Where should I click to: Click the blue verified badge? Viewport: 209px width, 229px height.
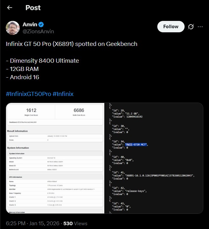pyautogui.click(x=41, y=25)
